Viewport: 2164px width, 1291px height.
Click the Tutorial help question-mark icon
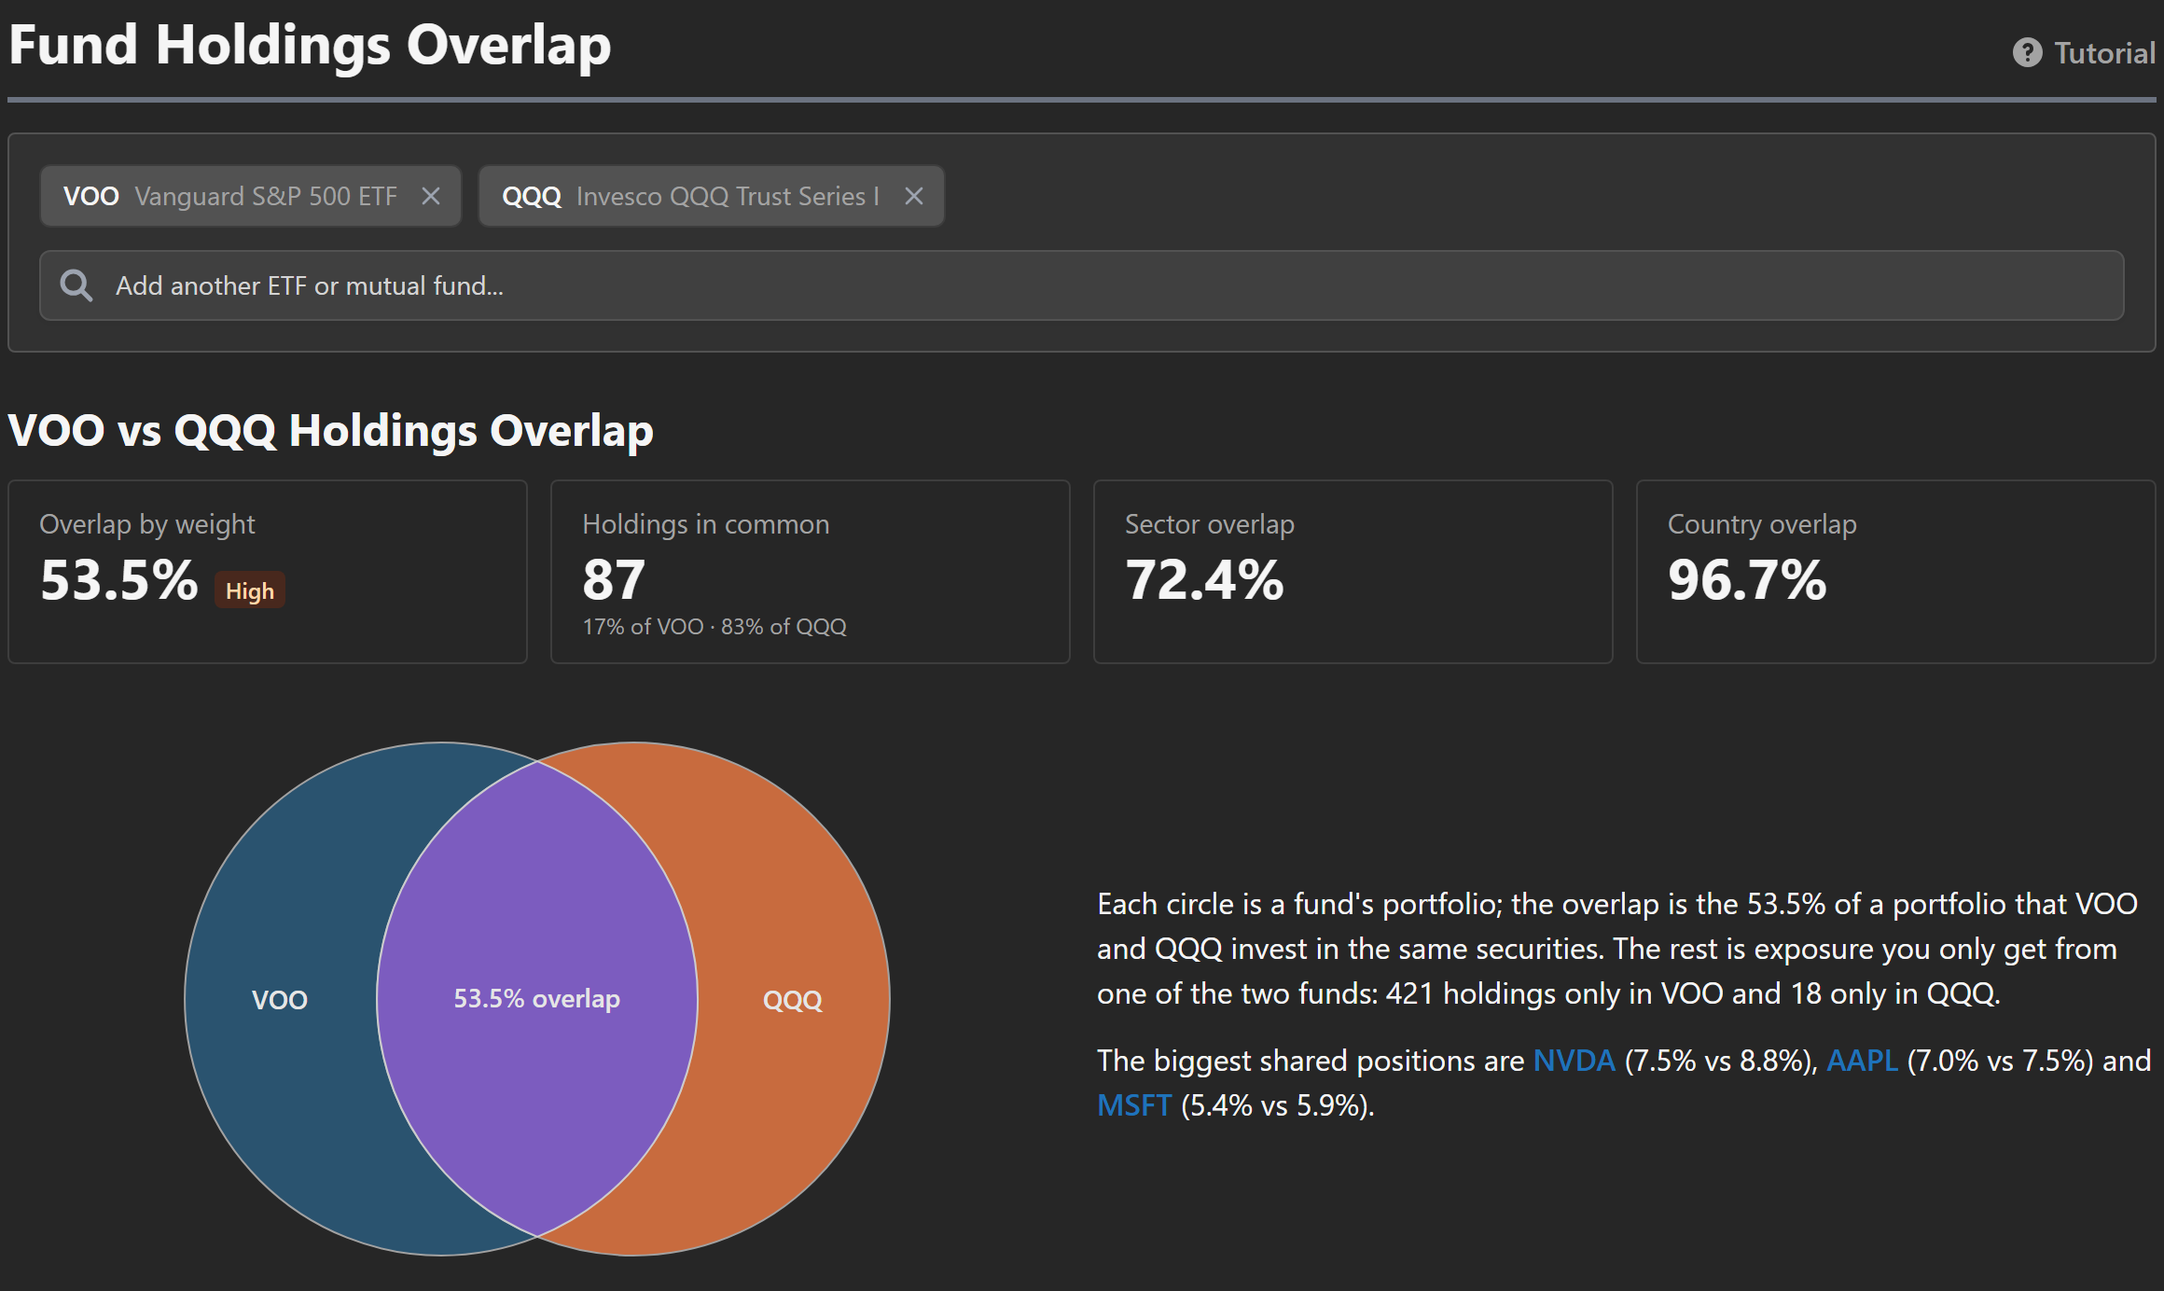pos(2027,52)
